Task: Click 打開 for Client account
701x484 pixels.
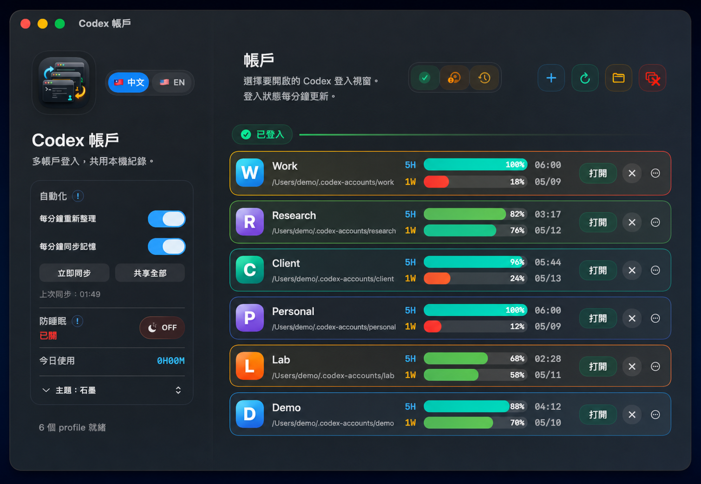Action: 598,270
